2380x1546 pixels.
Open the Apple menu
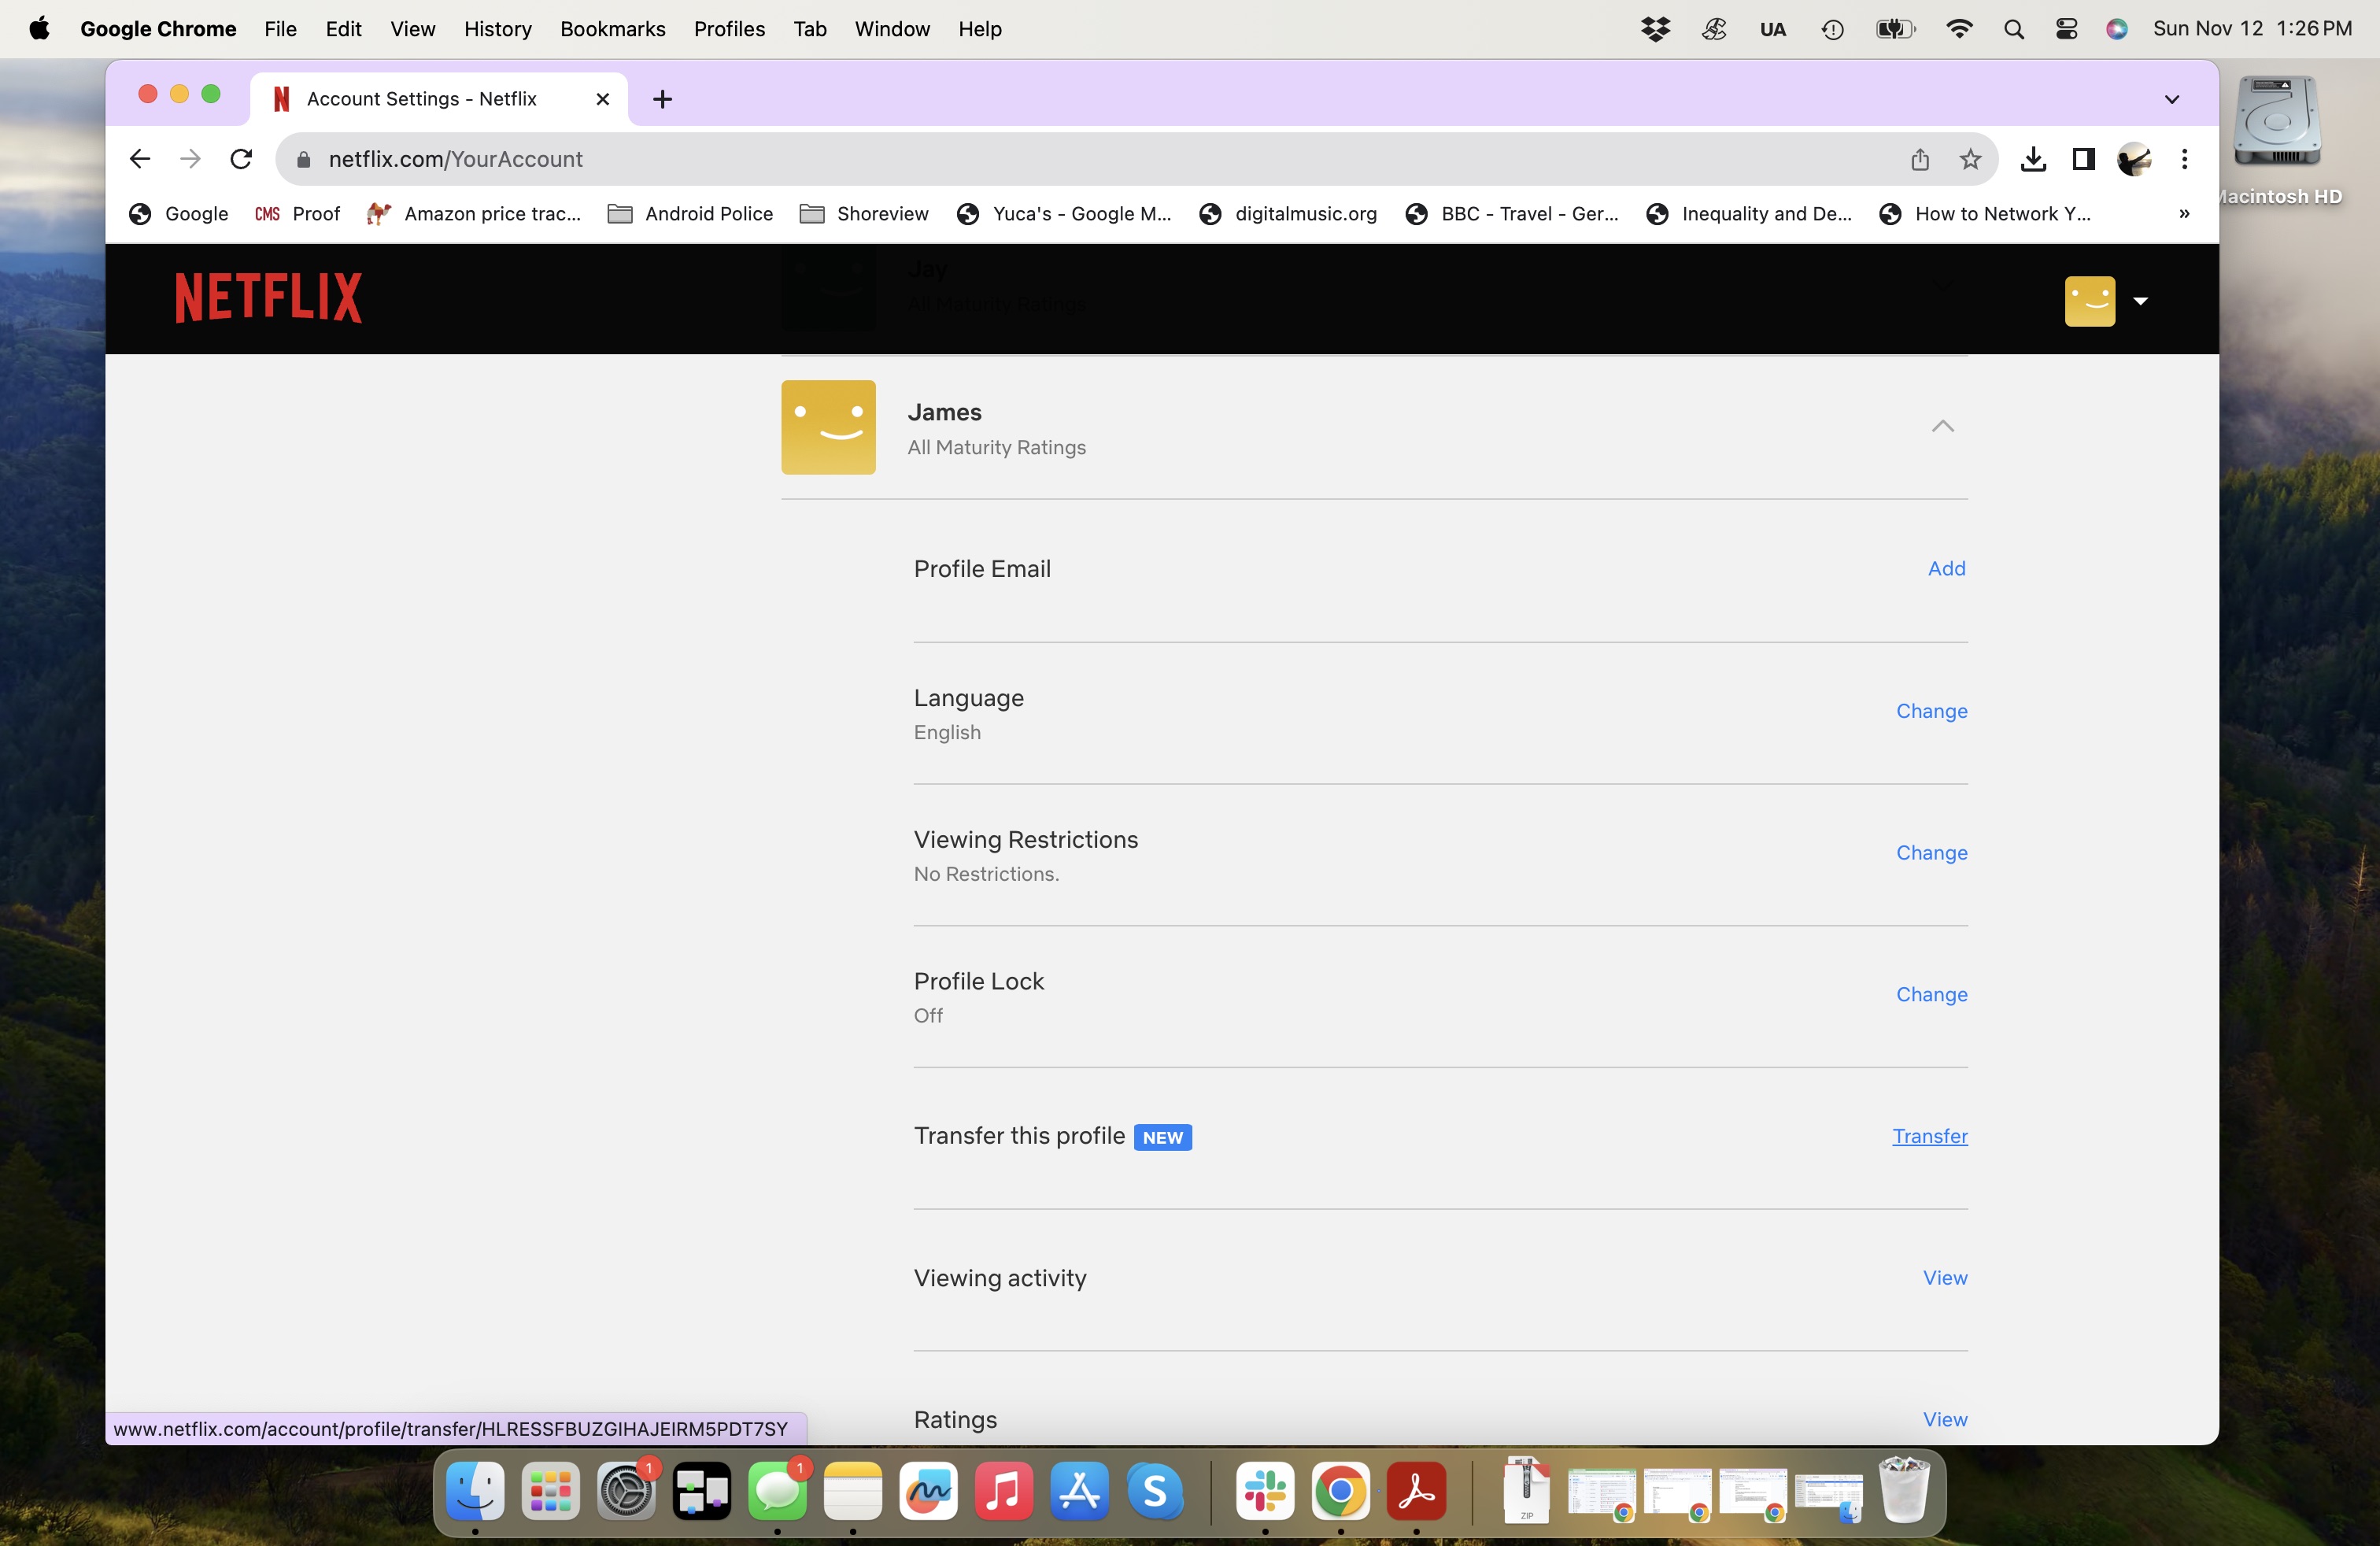tap(39, 28)
